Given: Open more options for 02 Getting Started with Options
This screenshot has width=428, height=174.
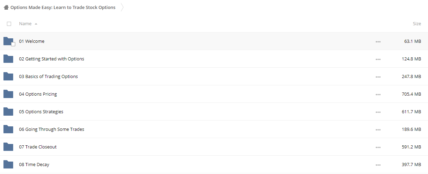Looking at the screenshot, I should (x=378, y=59).
